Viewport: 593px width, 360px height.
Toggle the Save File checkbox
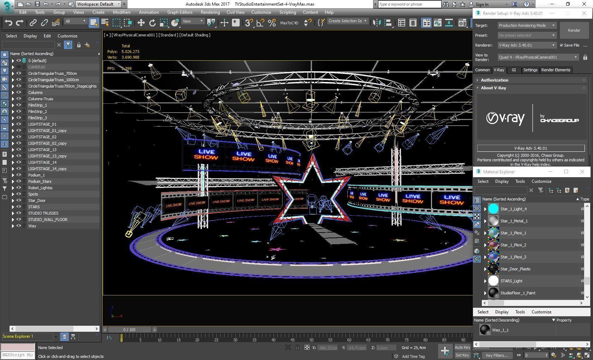tap(561, 45)
